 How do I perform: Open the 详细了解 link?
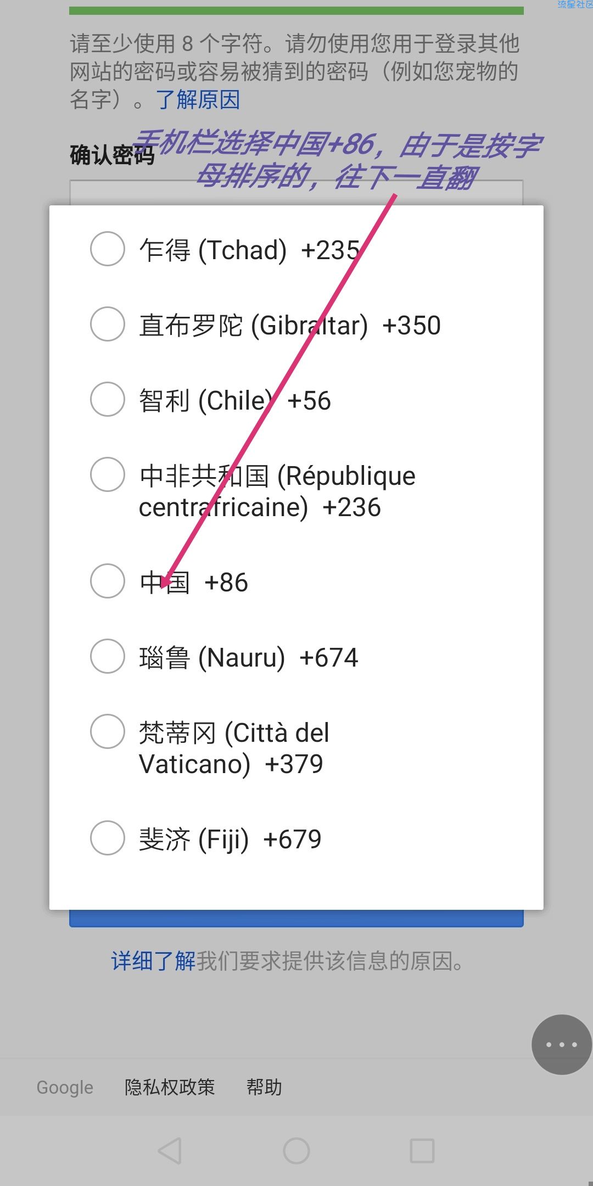[154, 961]
